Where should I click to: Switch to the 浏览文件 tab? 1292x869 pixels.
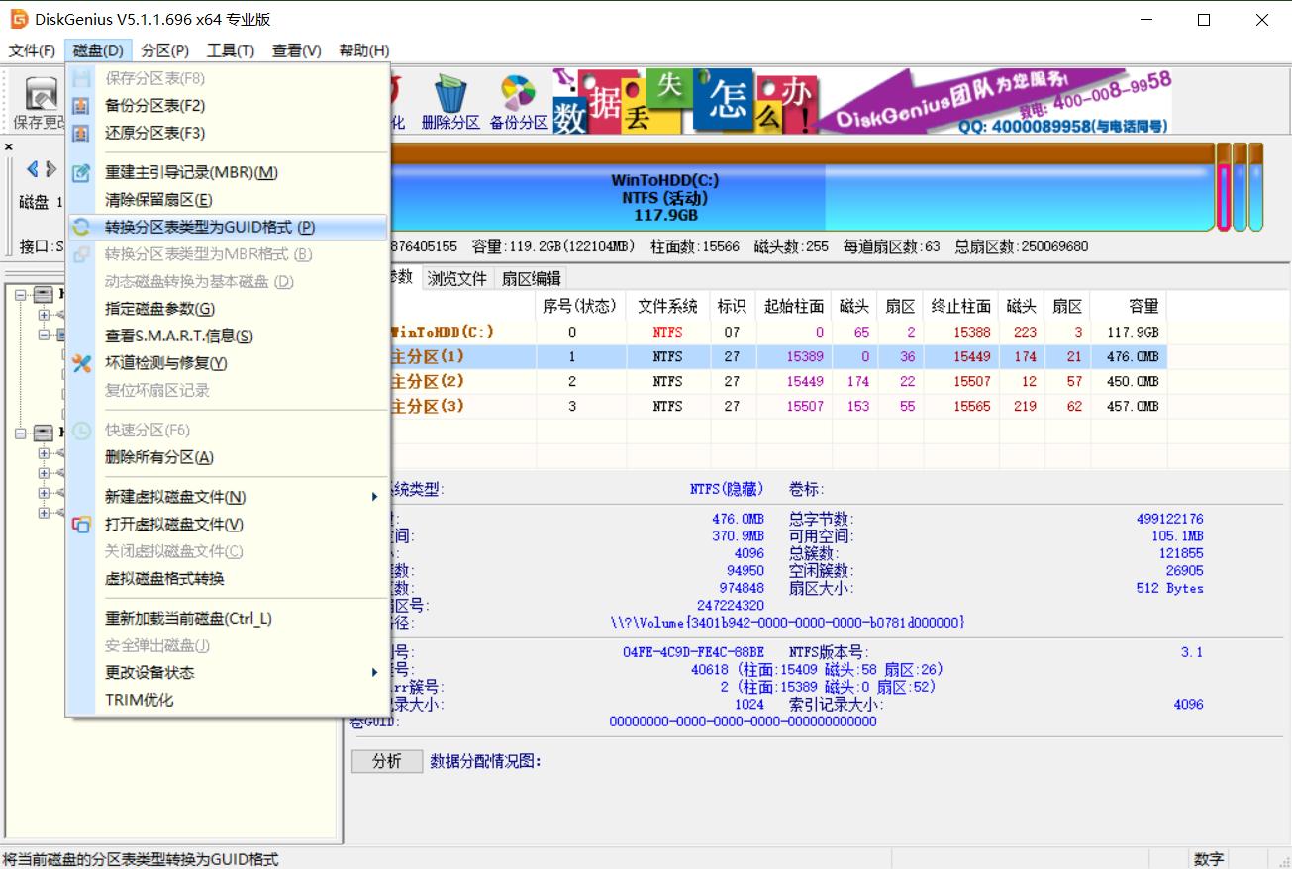coord(457,279)
